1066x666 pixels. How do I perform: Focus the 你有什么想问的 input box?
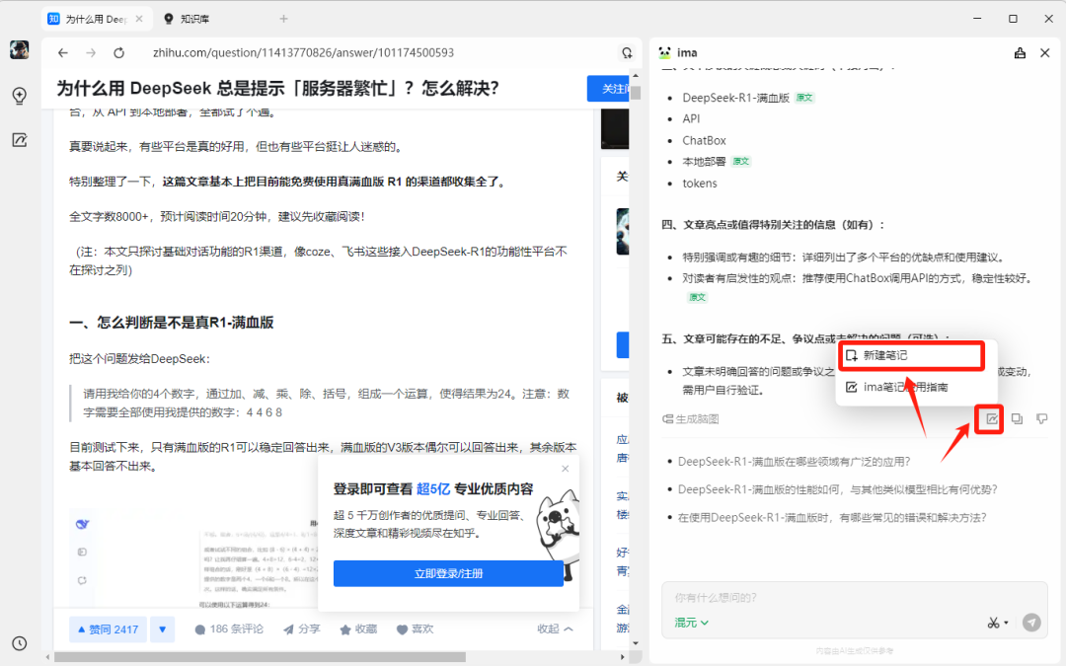(x=854, y=597)
